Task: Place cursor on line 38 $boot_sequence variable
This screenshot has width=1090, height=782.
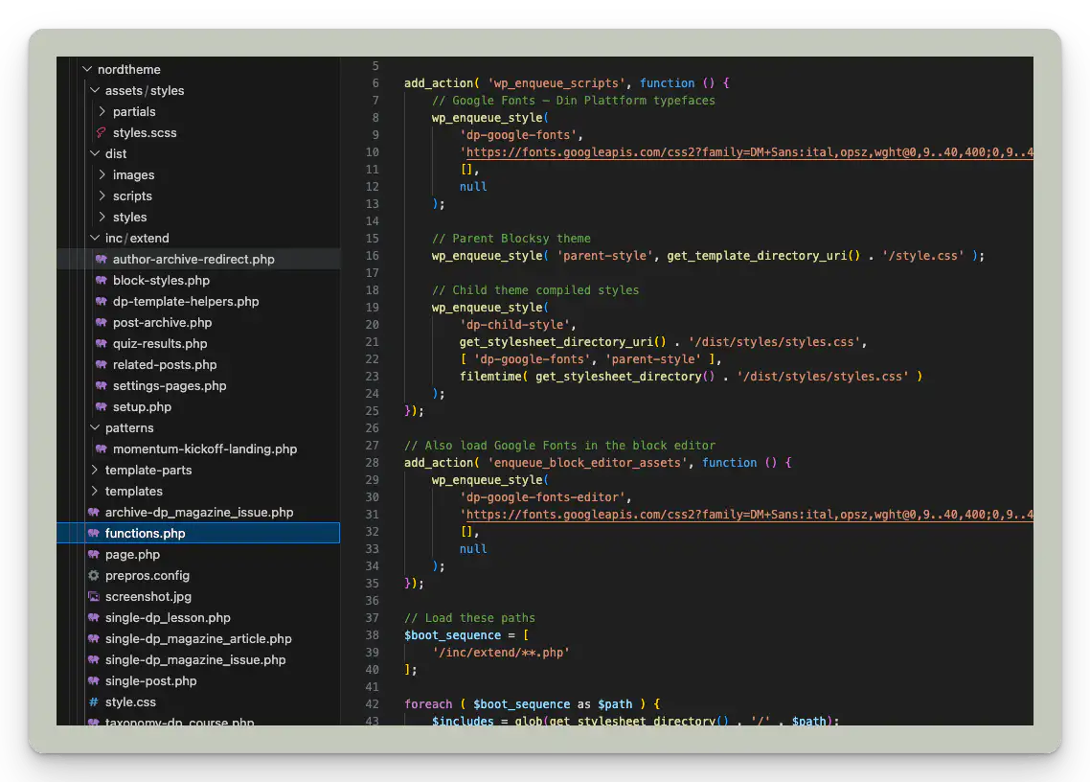Action: 452,635
